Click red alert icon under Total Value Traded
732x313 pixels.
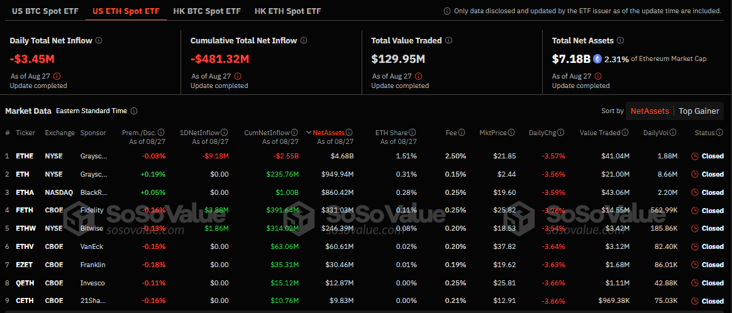click(418, 76)
